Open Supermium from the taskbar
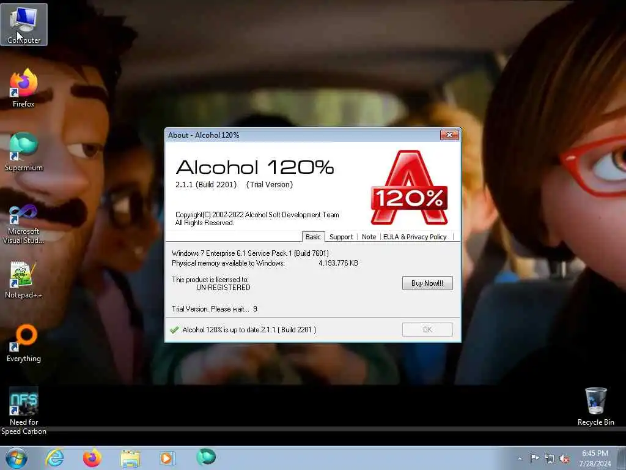This screenshot has width=626, height=470. (206, 457)
